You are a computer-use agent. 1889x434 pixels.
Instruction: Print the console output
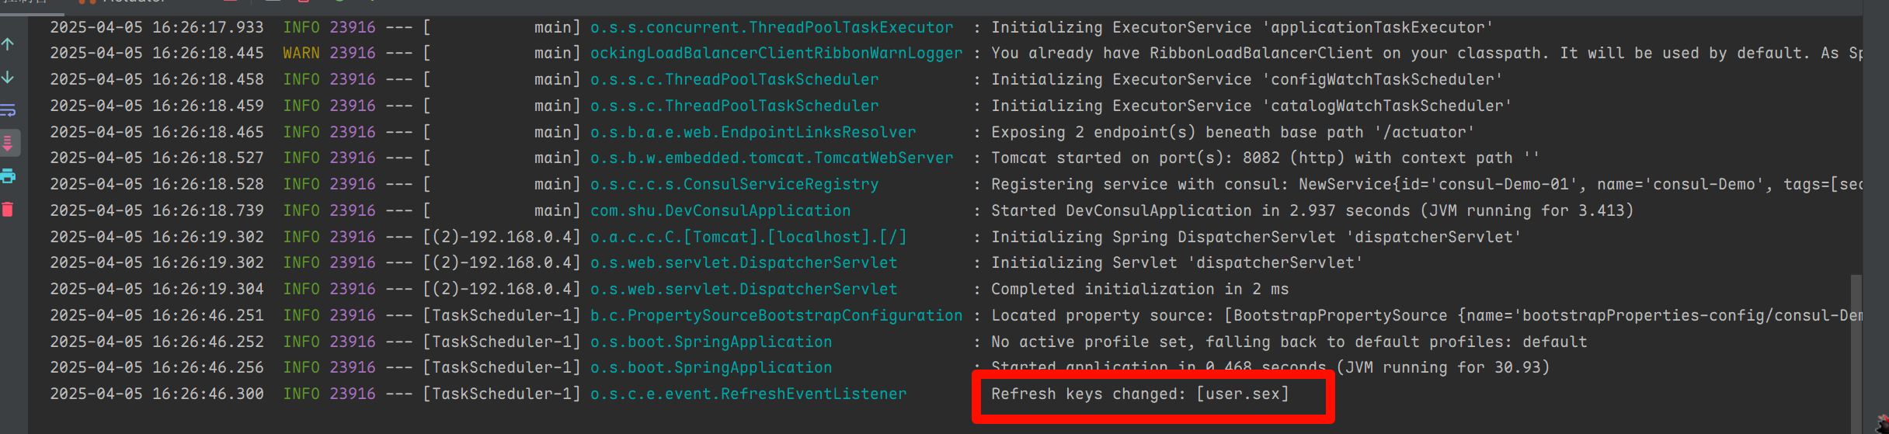[9, 176]
